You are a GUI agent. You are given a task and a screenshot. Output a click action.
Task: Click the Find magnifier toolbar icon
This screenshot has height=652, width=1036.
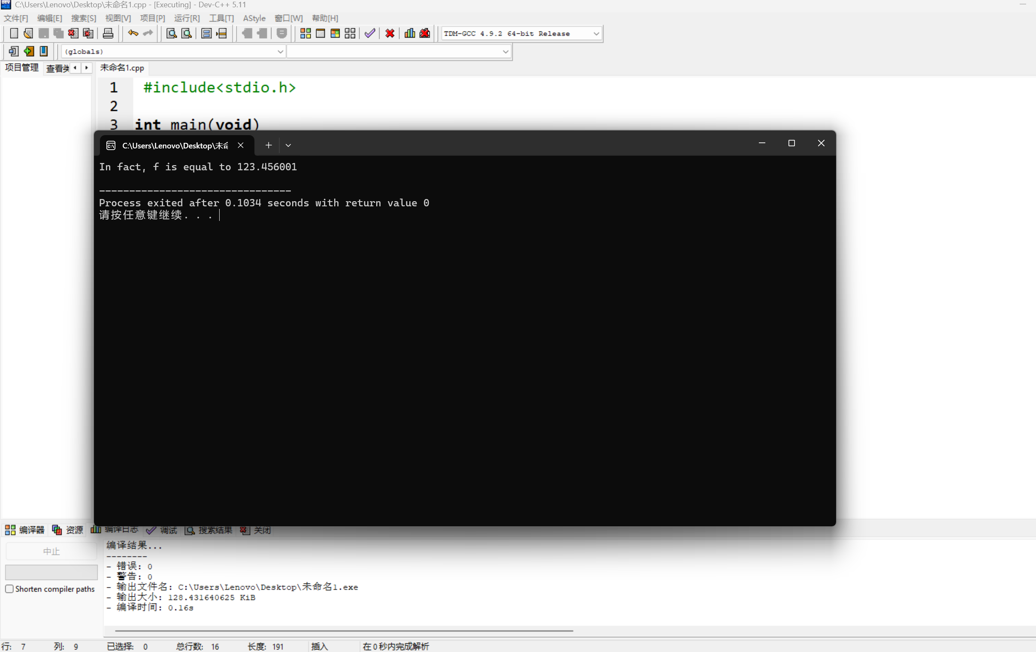(171, 33)
